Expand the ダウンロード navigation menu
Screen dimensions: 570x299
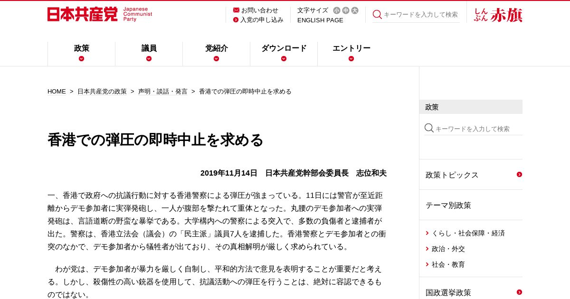pyautogui.click(x=284, y=54)
